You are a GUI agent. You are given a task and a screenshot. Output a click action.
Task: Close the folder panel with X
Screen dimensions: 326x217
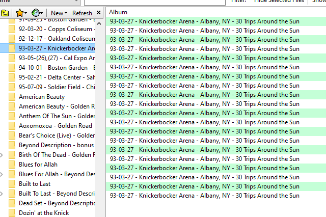coord(98,13)
